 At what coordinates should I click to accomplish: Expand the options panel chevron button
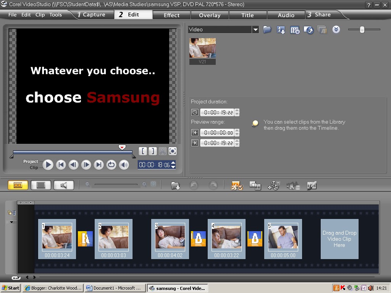336,30
